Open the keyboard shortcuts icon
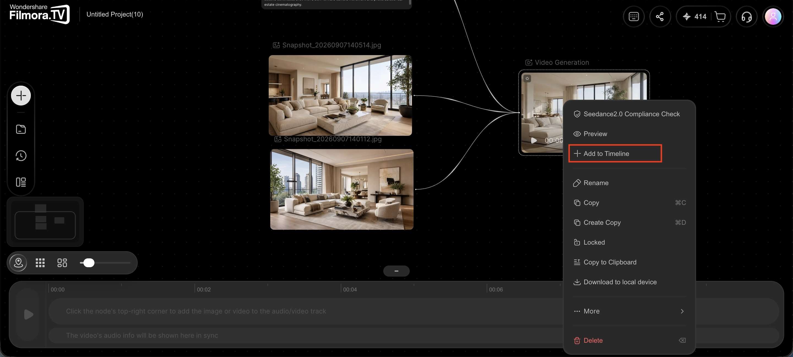Screen dimensions: 793x357 coord(634,17)
